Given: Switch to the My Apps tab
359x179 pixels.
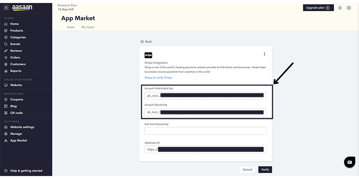Looking at the screenshot, I should [88, 27].
